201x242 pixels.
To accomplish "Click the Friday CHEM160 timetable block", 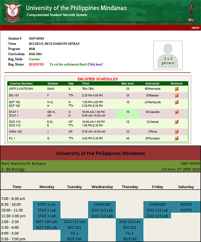I will pos(157,204).
